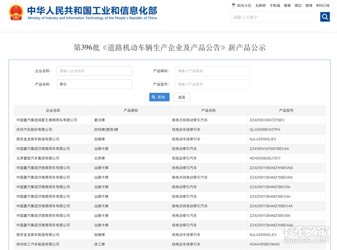Select model ND4250BG6J7Z17
Screen dimensions: 337x250
click(x=265, y=158)
